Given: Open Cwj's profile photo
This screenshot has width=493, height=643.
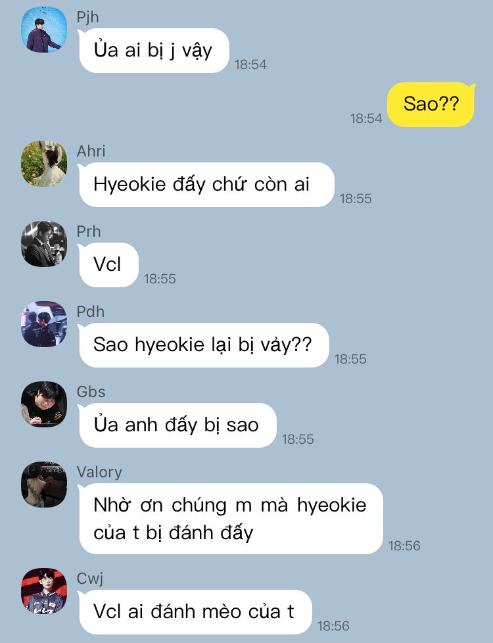Looking at the screenshot, I should pyautogui.click(x=44, y=591).
